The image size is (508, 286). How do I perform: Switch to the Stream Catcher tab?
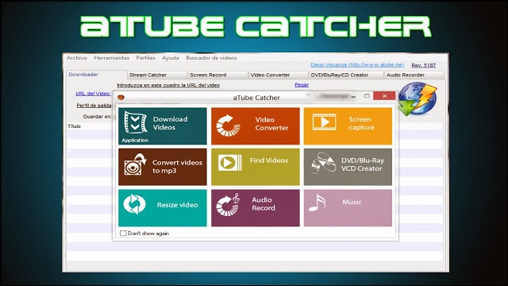coord(157,75)
